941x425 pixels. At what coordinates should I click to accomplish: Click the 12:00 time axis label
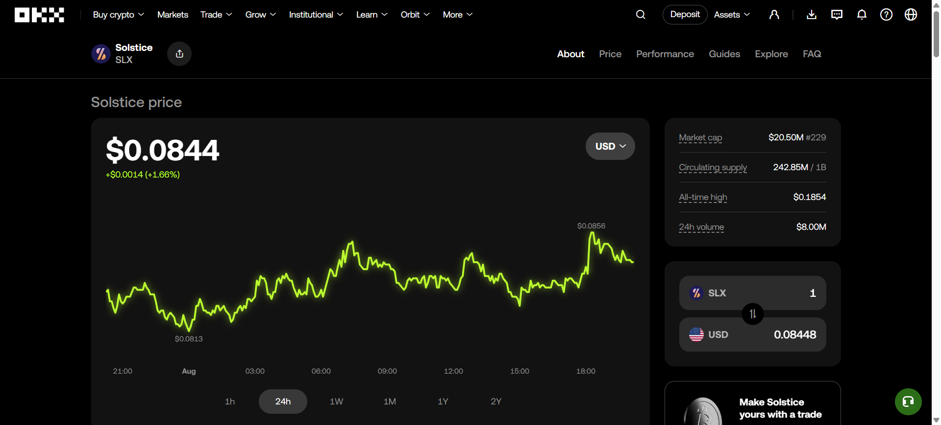click(x=453, y=371)
